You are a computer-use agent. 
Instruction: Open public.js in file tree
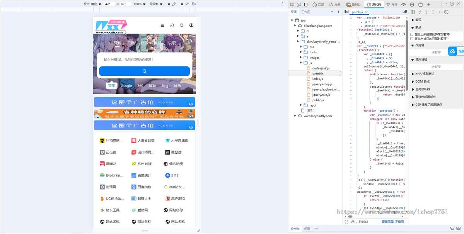pyautogui.click(x=318, y=100)
